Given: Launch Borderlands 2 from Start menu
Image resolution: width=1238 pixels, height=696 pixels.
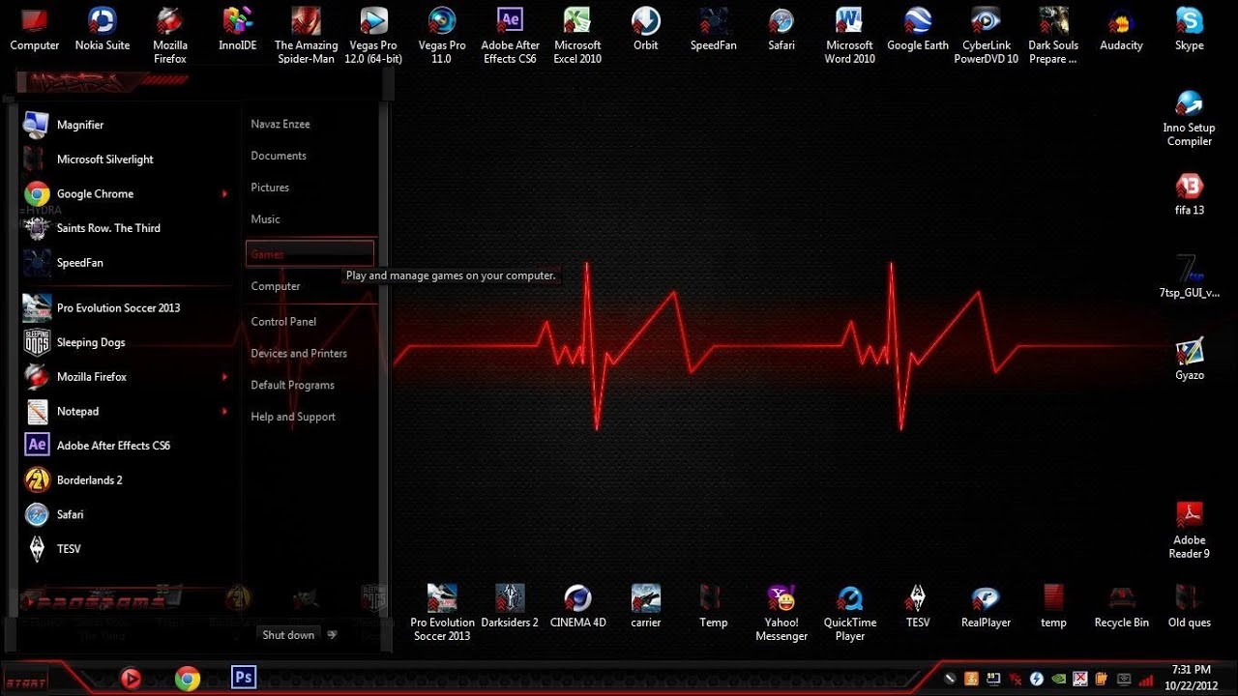Looking at the screenshot, I should click(x=124, y=479).
